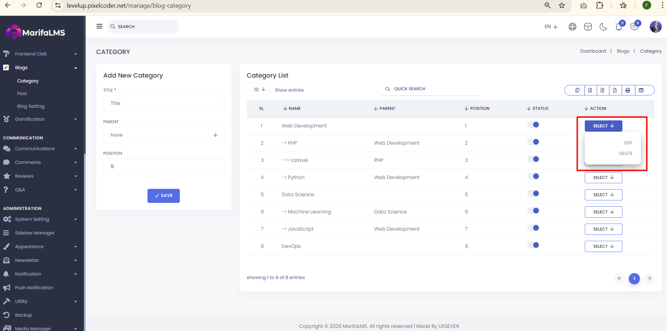This screenshot has height=331, width=667.
Task: Click the Title input field
Action: coord(164,104)
